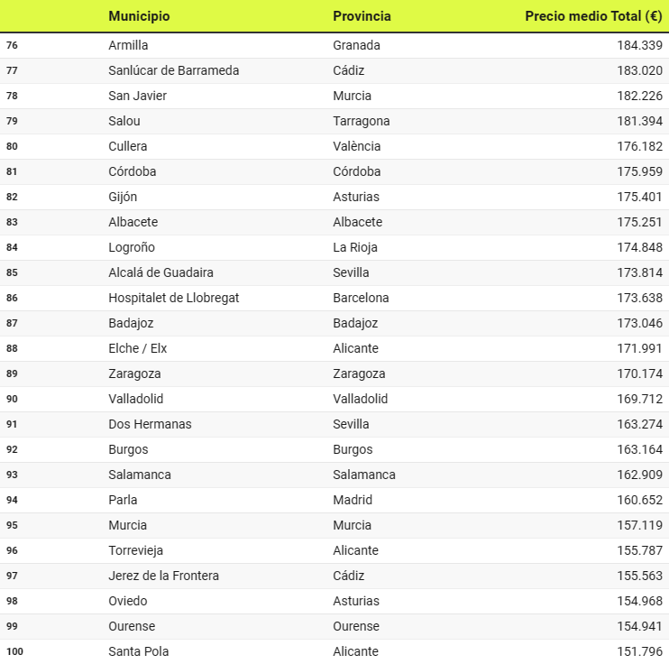Viewport: 669px width, 664px height.
Task: Select Hospitalet de Llobregat row name
Action: tap(173, 298)
